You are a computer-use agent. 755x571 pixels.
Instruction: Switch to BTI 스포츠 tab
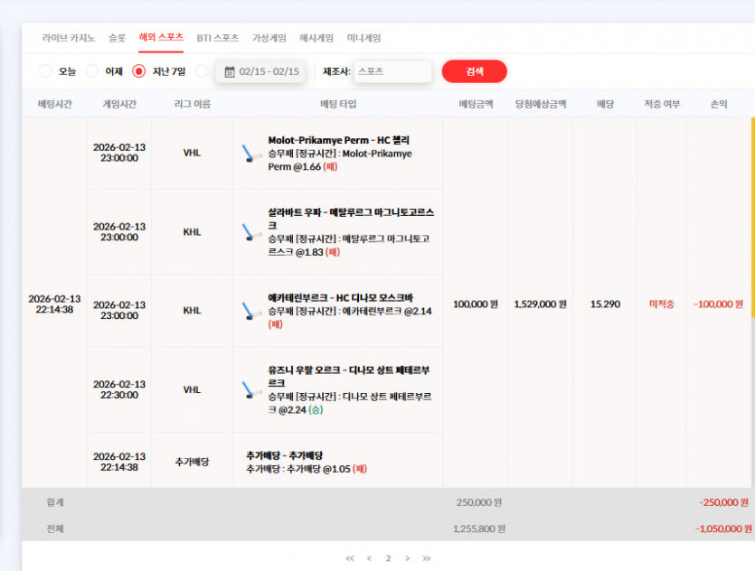tap(218, 38)
